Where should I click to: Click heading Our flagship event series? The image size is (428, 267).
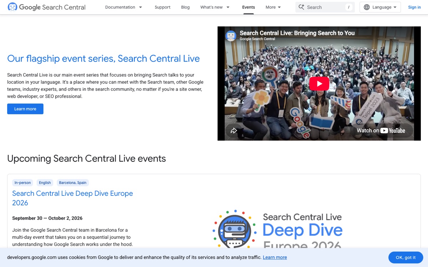coord(103,58)
